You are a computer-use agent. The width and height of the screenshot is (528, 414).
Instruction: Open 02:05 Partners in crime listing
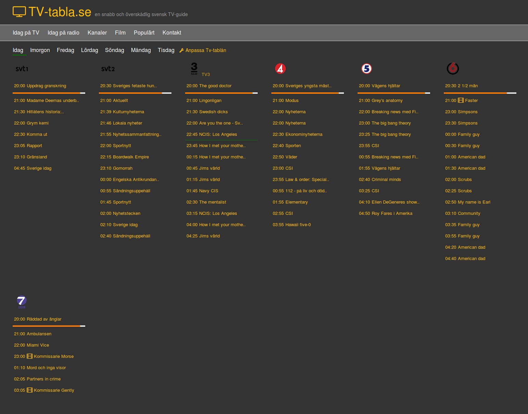tap(37, 379)
